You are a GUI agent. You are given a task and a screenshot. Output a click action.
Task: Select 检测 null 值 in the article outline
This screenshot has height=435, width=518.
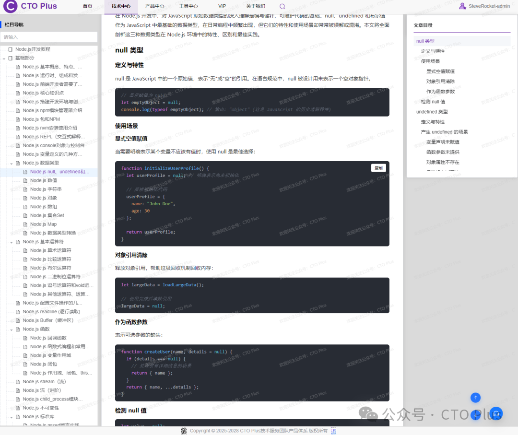(431, 101)
